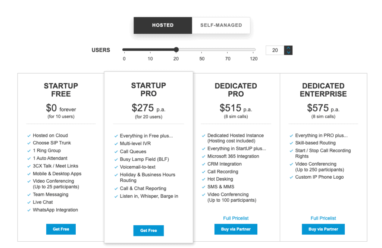Click the checkmark beside Microsoft 365 Integration
Viewport: 382px width, 248px height.
[204, 156]
